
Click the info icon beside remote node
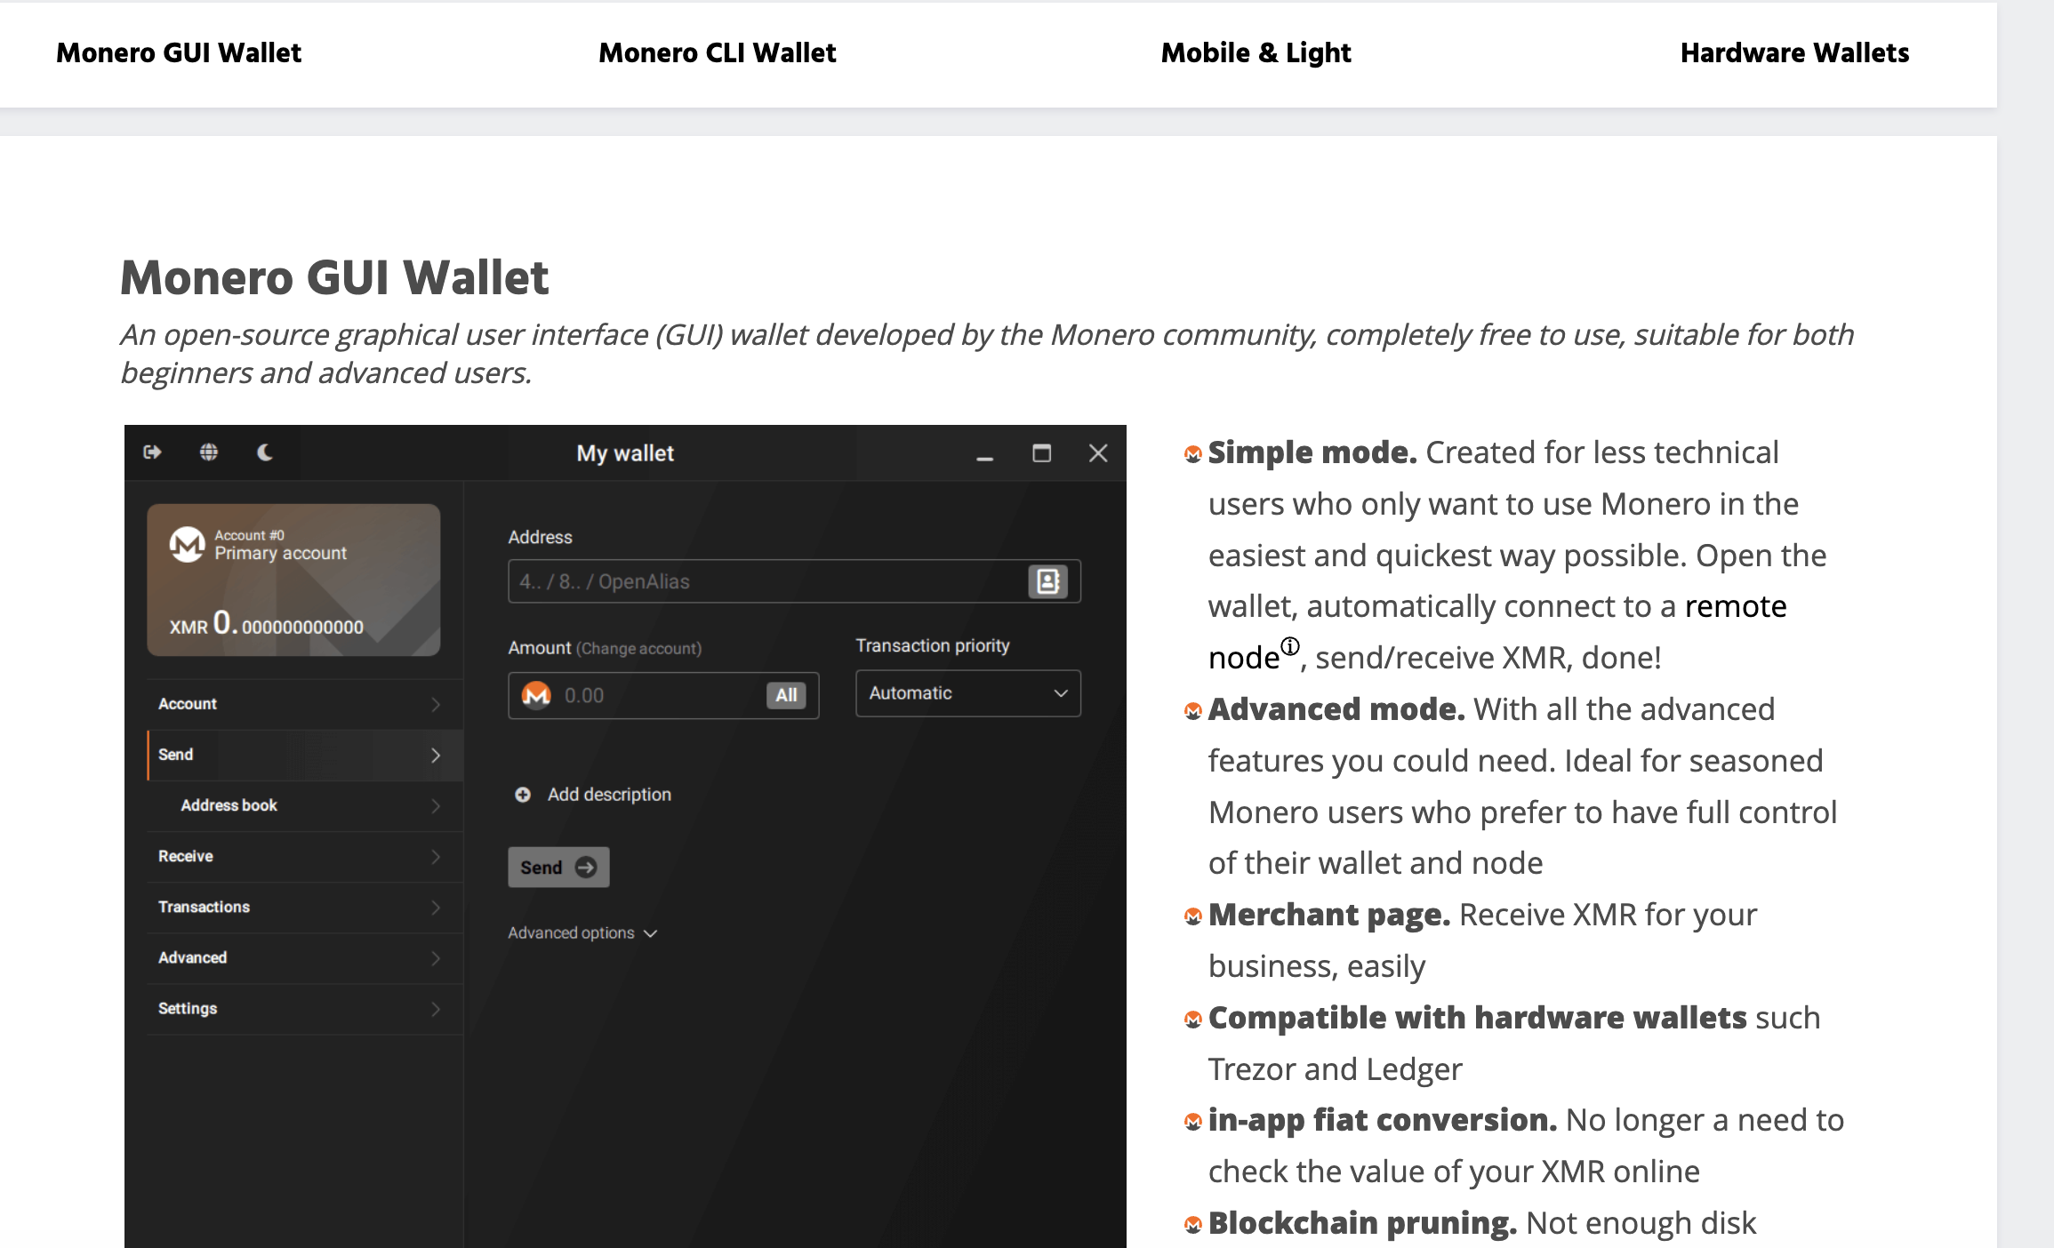pyautogui.click(x=1290, y=645)
